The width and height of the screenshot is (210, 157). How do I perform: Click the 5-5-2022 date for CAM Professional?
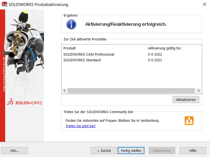coord(155,55)
